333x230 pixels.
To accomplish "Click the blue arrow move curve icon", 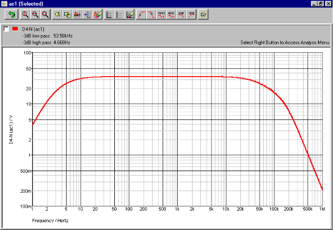I will click(87, 13).
